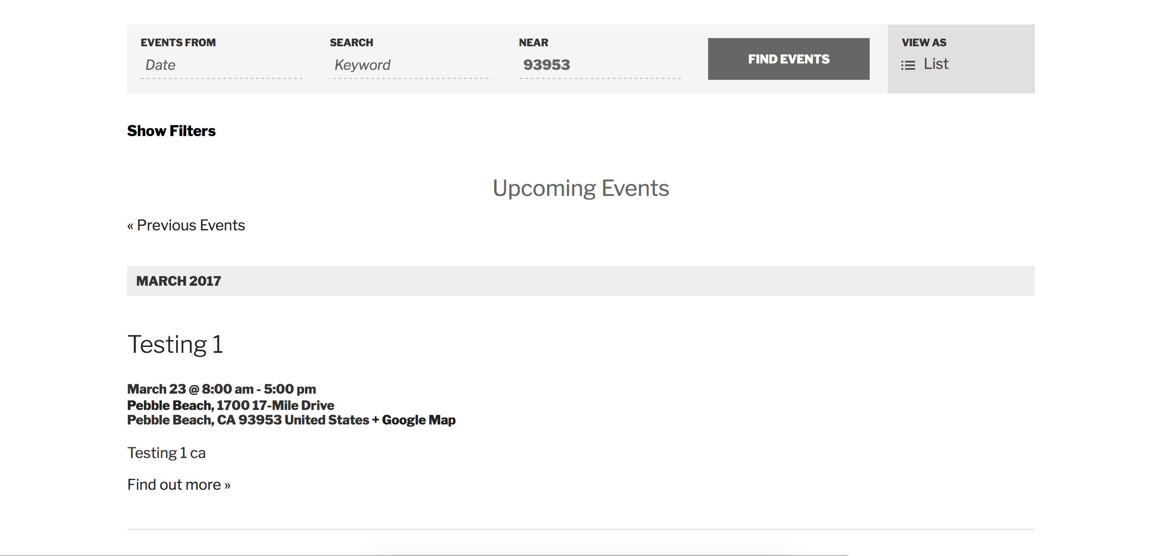
Task: Click into the Keyword search field
Action: click(410, 65)
